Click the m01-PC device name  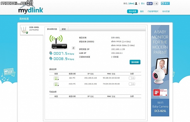click(x=72, y=84)
